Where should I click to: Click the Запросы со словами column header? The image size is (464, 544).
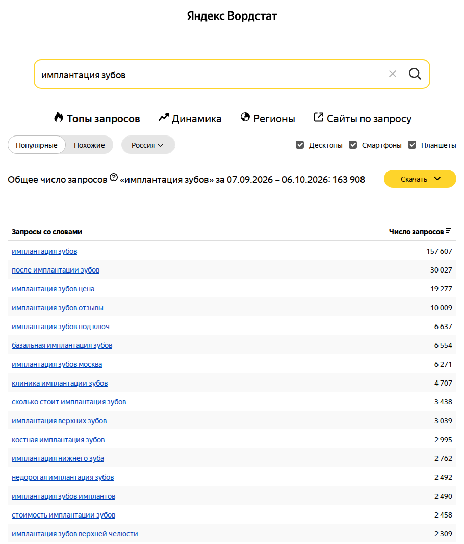coord(47,232)
